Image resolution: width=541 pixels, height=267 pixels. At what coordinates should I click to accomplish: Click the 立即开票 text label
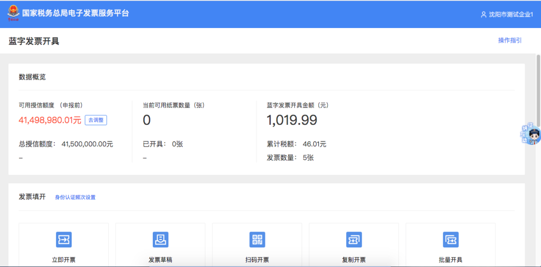pos(64,260)
